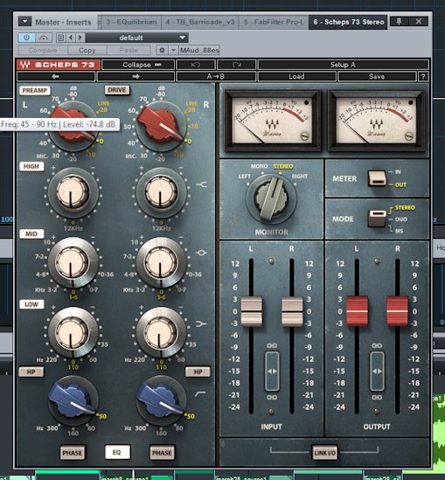Toggle the DRIVE button
The height and width of the screenshot is (480, 445).
tap(117, 90)
